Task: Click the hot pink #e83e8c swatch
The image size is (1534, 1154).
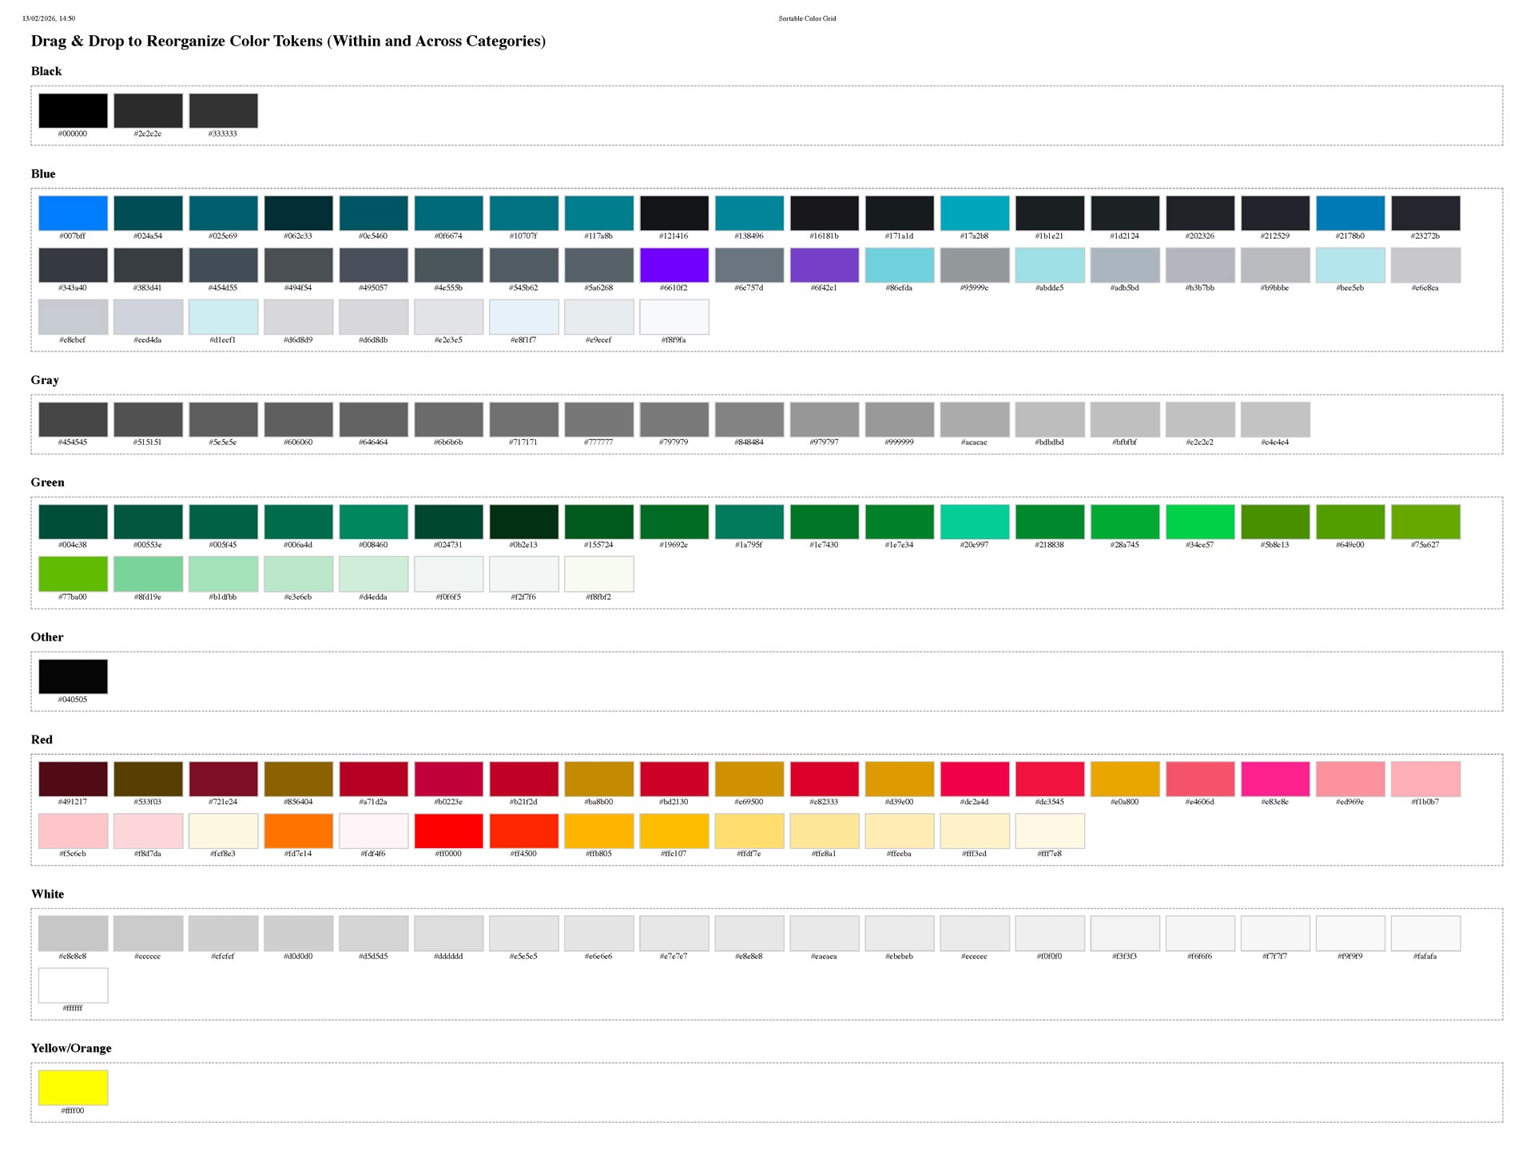Action: tap(1274, 779)
